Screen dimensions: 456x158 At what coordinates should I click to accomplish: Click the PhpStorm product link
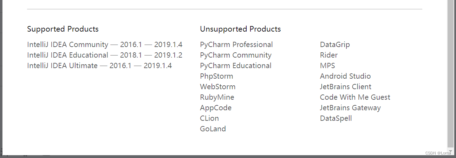[216, 76]
